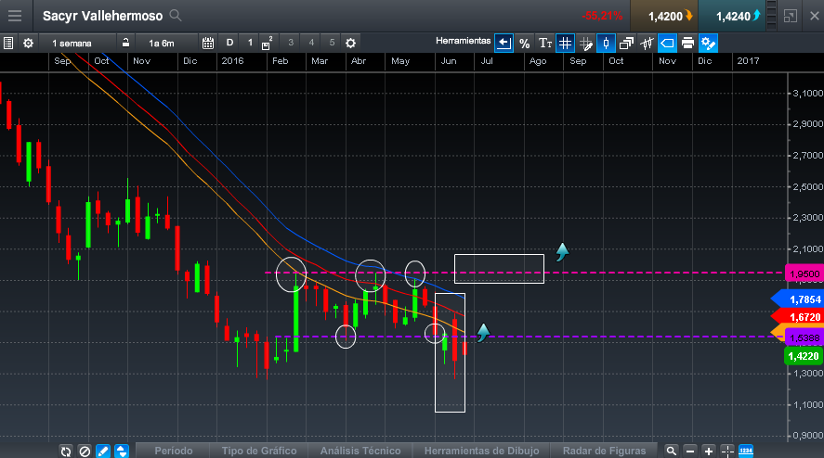Toggle percentage scale tool
Image resolution: width=824 pixels, height=458 pixels.
(x=524, y=43)
